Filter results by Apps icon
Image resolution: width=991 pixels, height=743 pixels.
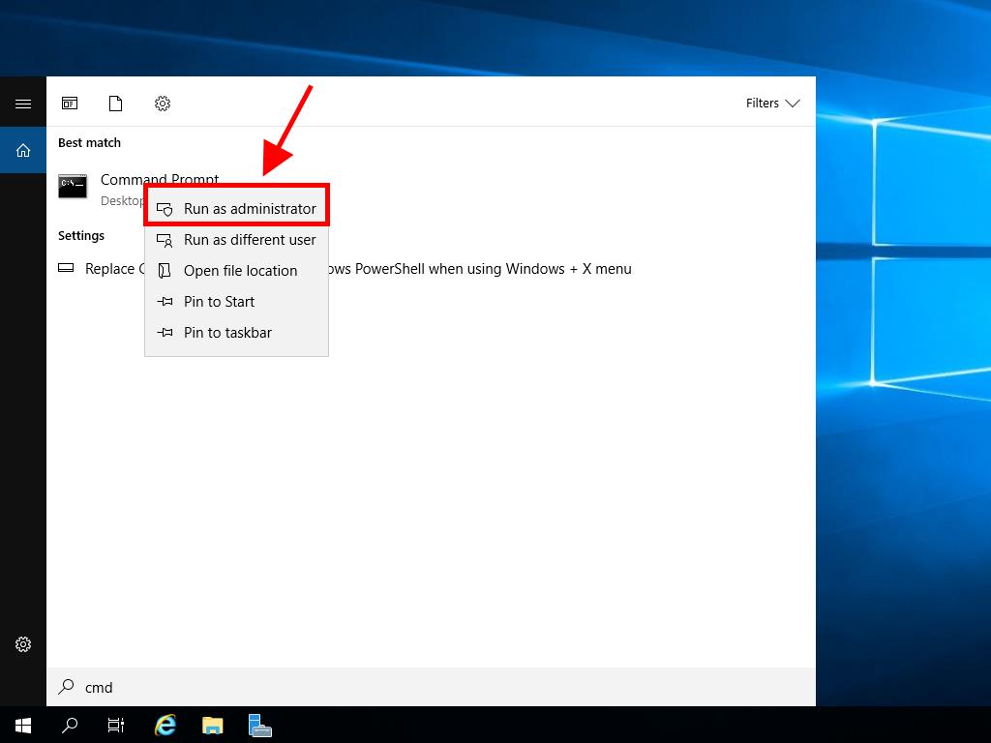(x=70, y=103)
